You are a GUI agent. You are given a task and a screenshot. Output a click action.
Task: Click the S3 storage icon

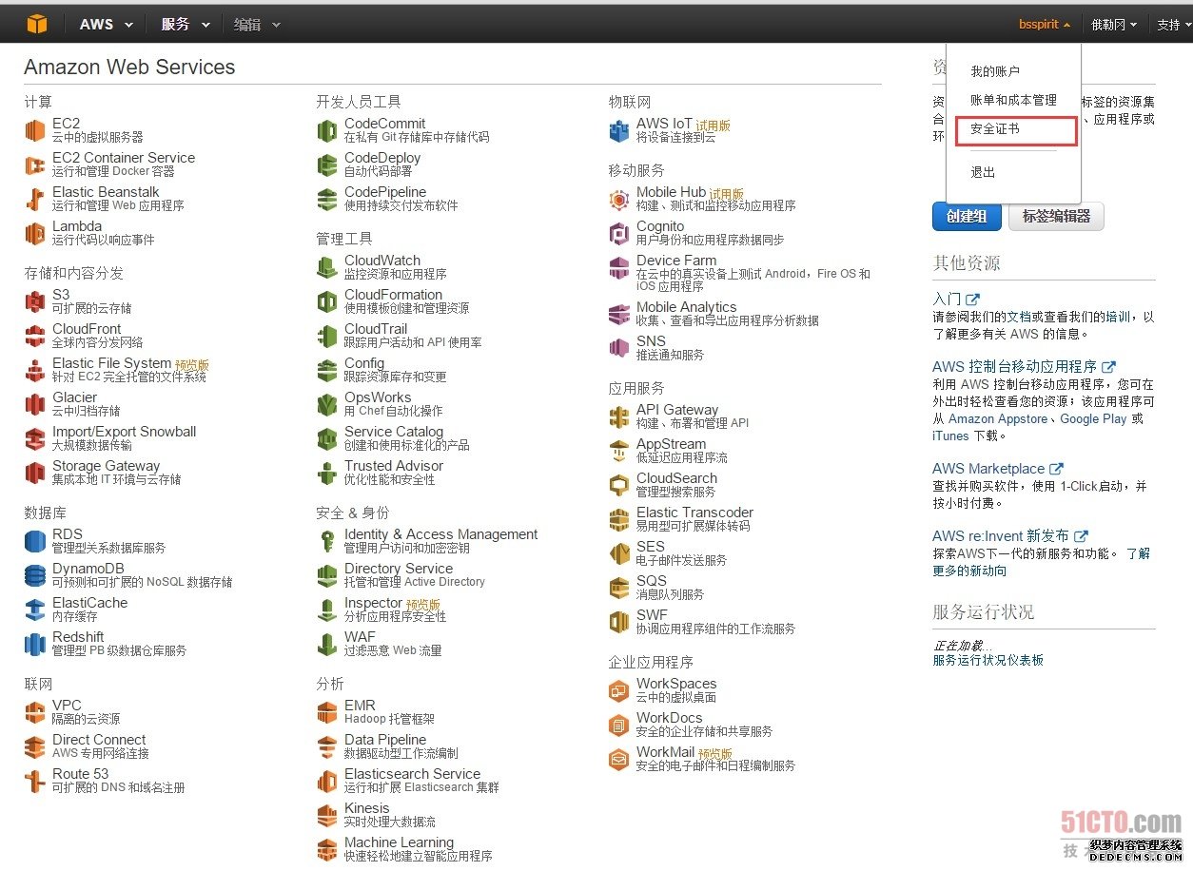coord(35,301)
